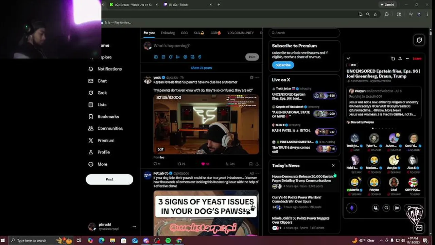Reply to the yoxic post
Viewport: 435px width, 245px height.
pyautogui.click(x=157, y=164)
